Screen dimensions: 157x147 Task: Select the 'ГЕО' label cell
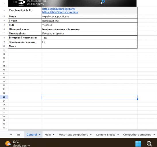pyautogui.click(x=25, y=25)
